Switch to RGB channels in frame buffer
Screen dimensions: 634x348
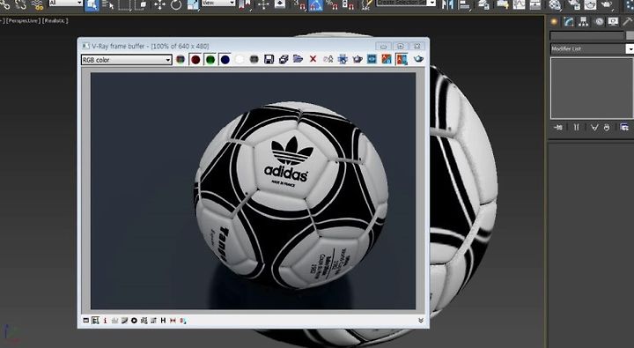click(x=181, y=60)
